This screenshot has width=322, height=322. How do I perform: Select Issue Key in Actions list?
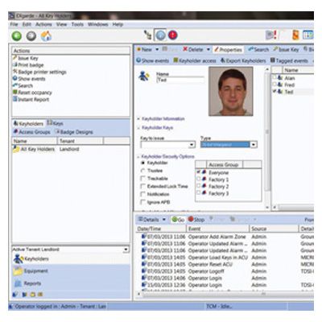(x=26, y=58)
